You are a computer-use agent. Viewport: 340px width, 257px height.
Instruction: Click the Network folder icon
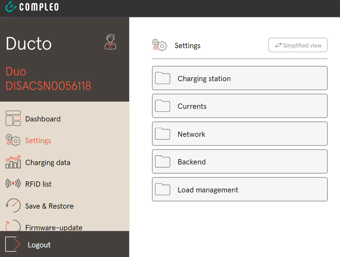pos(162,133)
